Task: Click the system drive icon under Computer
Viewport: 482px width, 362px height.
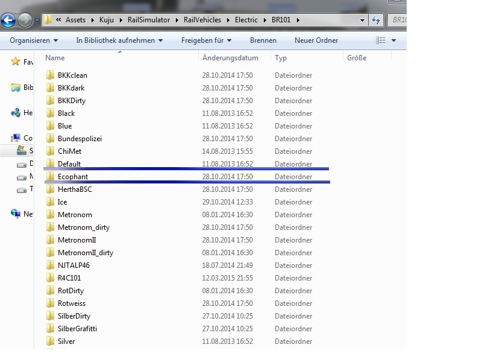Action: click(22, 150)
